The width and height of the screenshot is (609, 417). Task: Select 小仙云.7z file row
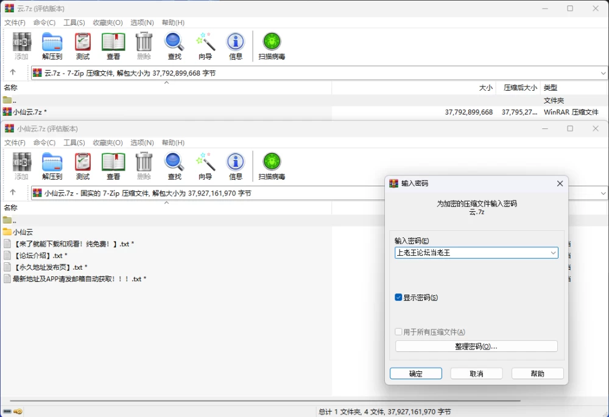(304, 112)
